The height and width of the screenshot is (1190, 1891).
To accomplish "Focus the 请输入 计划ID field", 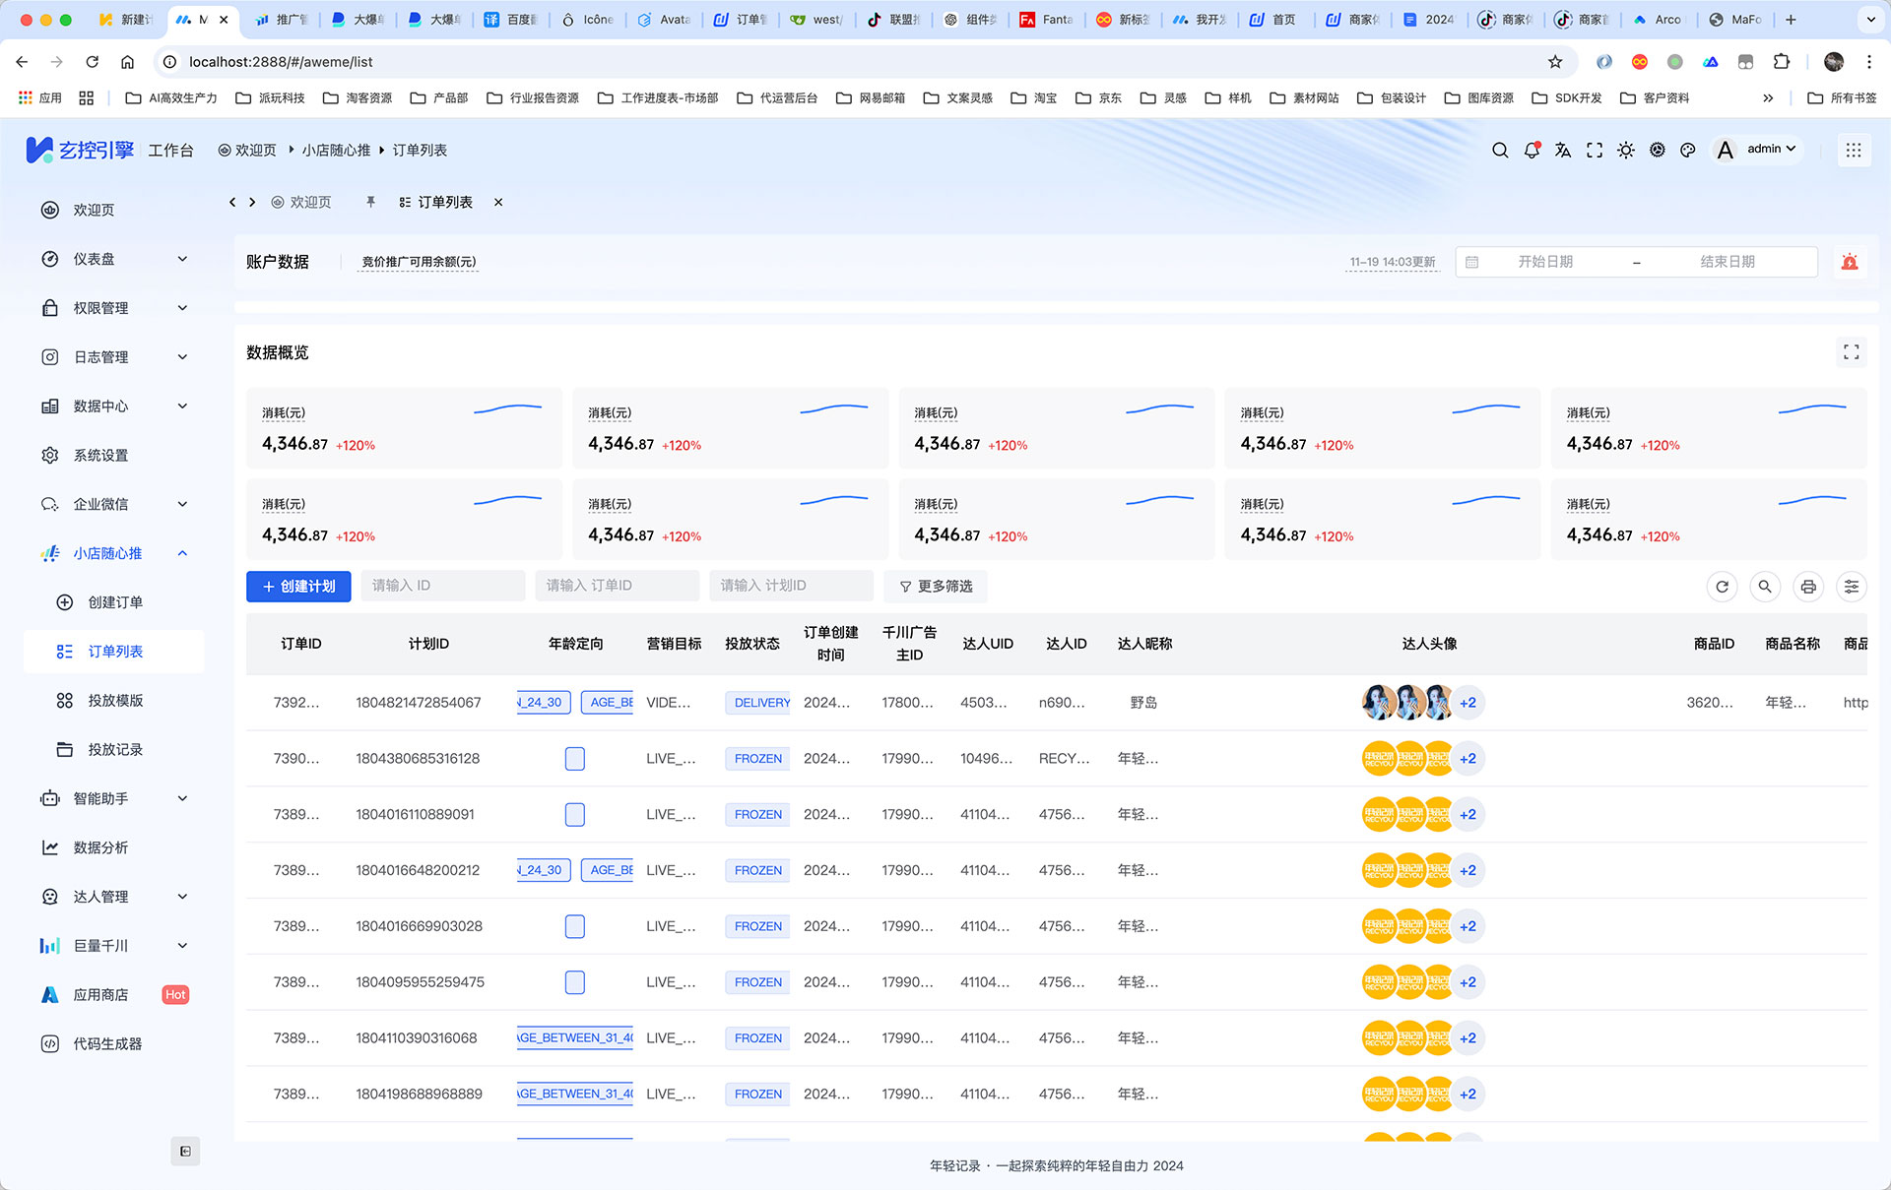I will click(x=791, y=586).
